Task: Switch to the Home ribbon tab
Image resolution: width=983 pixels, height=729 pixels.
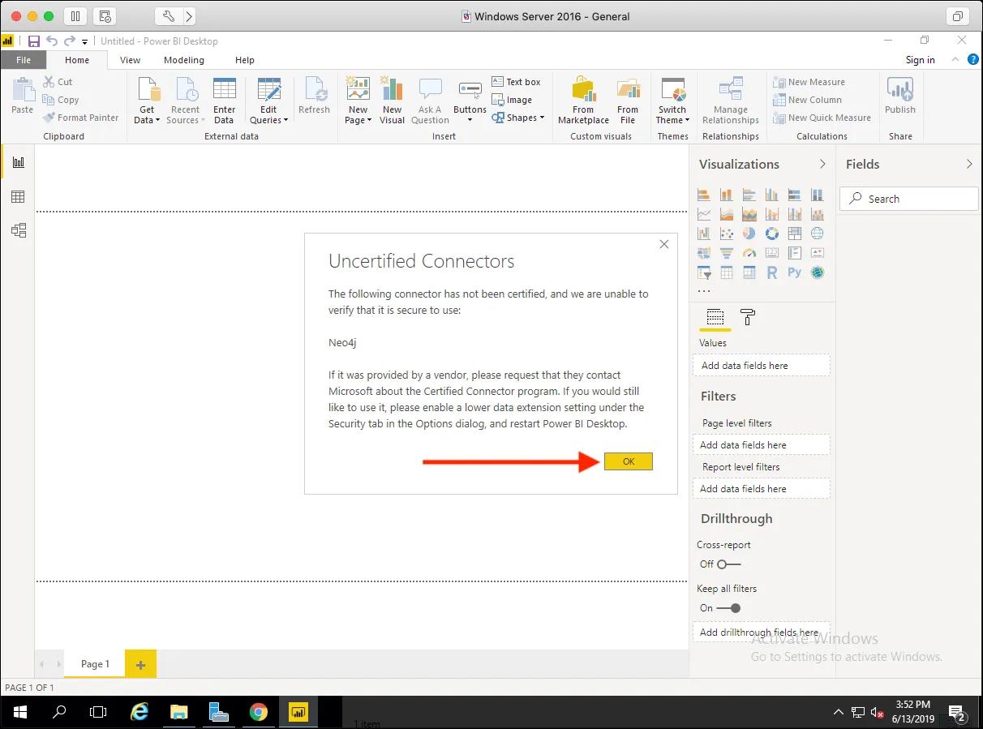Action: pyautogui.click(x=77, y=60)
